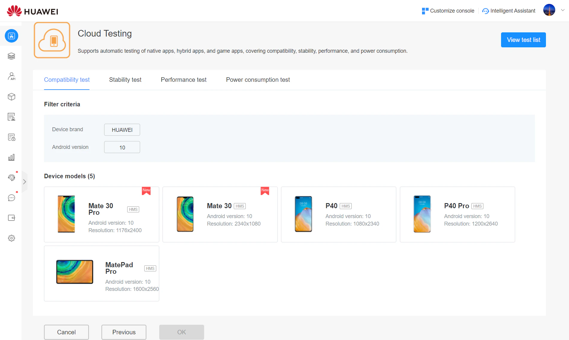This screenshot has height=340, width=569.
Task: Click the greyed-out OK button
Action: [x=182, y=332]
